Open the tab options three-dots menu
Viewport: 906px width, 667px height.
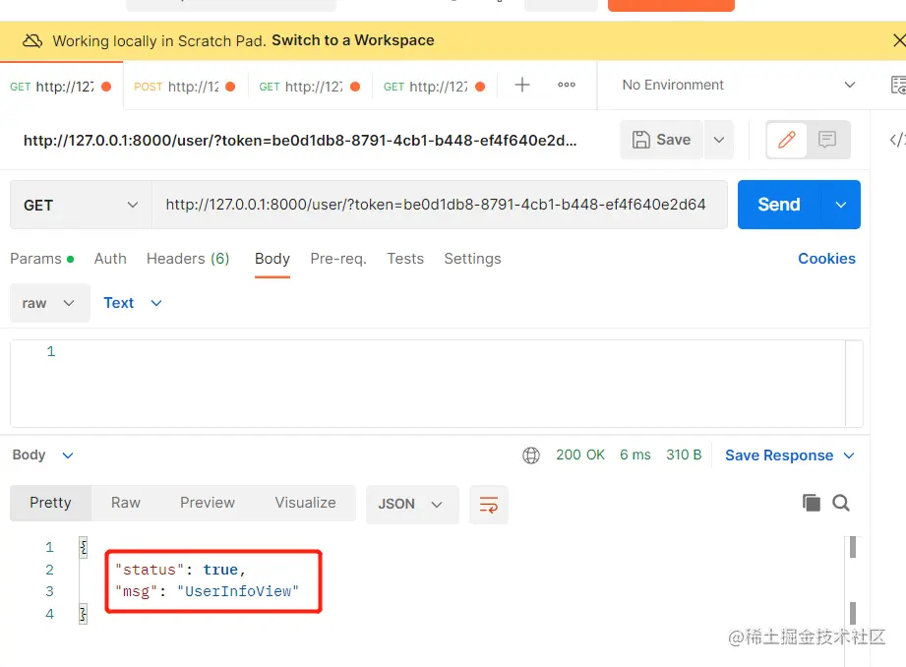(x=567, y=85)
